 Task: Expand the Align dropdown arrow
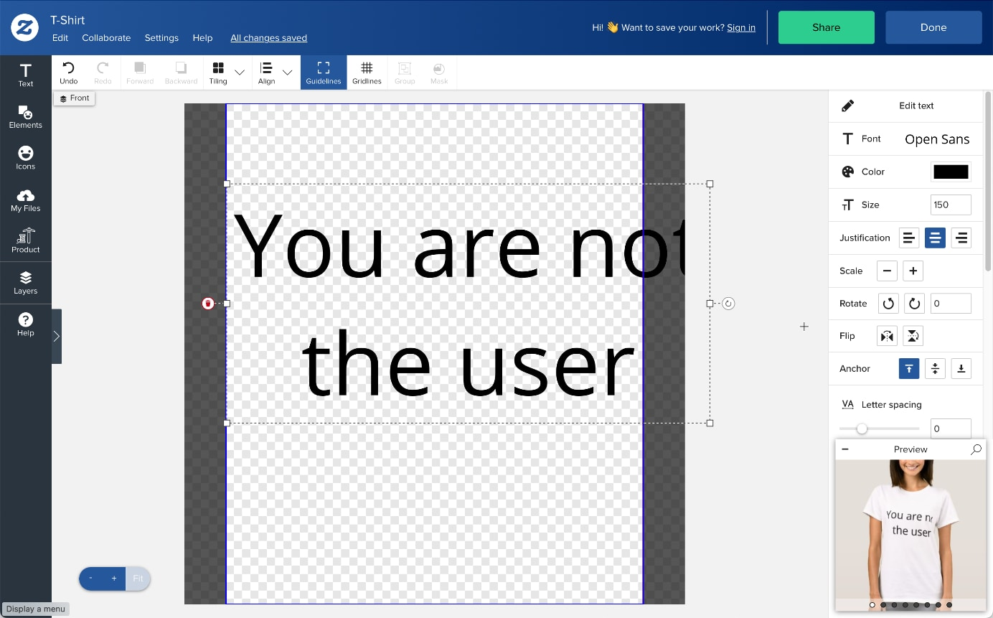[x=287, y=72]
